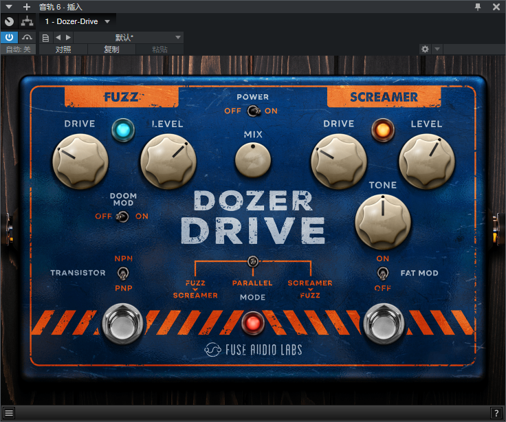The height and width of the screenshot is (422, 506).
Task: Flip the MODE routing switch
Action: click(x=253, y=261)
